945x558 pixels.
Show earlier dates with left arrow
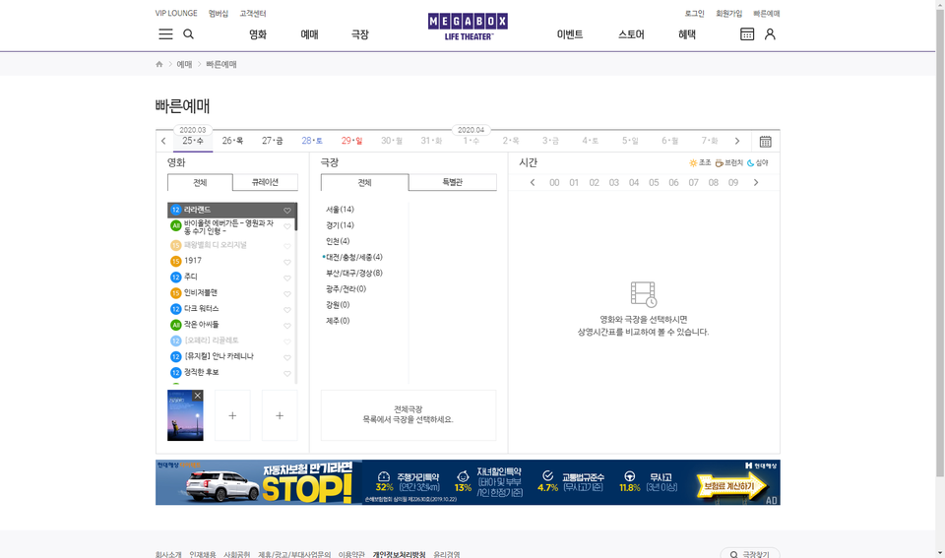[x=163, y=142]
